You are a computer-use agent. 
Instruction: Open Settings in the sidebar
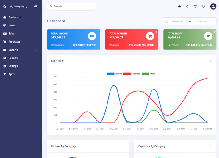tap(13, 66)
